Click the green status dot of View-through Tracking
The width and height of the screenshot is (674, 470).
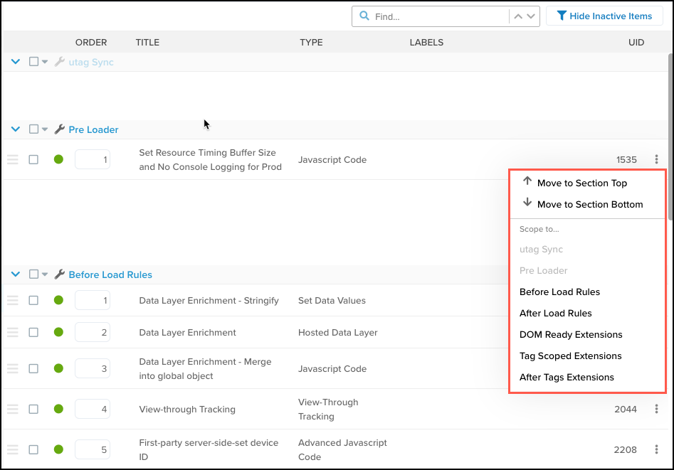(58, 409)
